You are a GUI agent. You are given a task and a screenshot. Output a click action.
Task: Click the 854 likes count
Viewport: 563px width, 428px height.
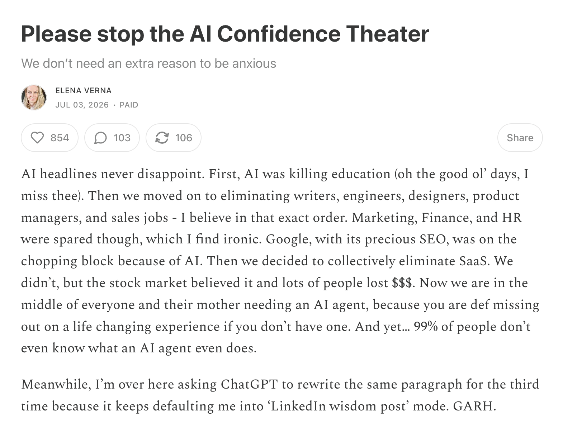[x=60, y=138]
